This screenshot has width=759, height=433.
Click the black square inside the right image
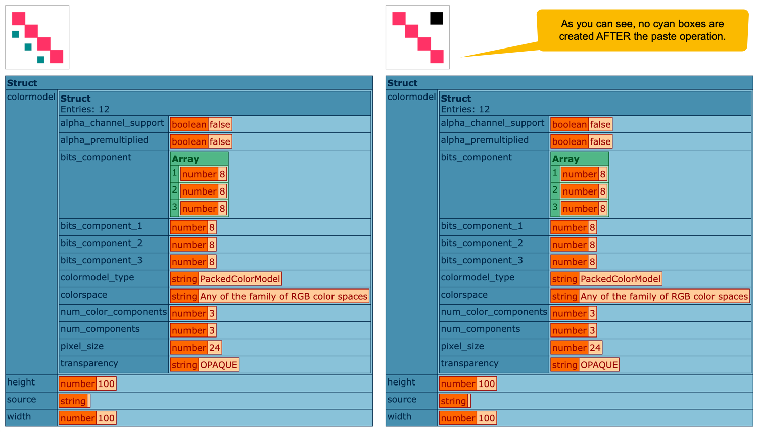tap(436, 19)
